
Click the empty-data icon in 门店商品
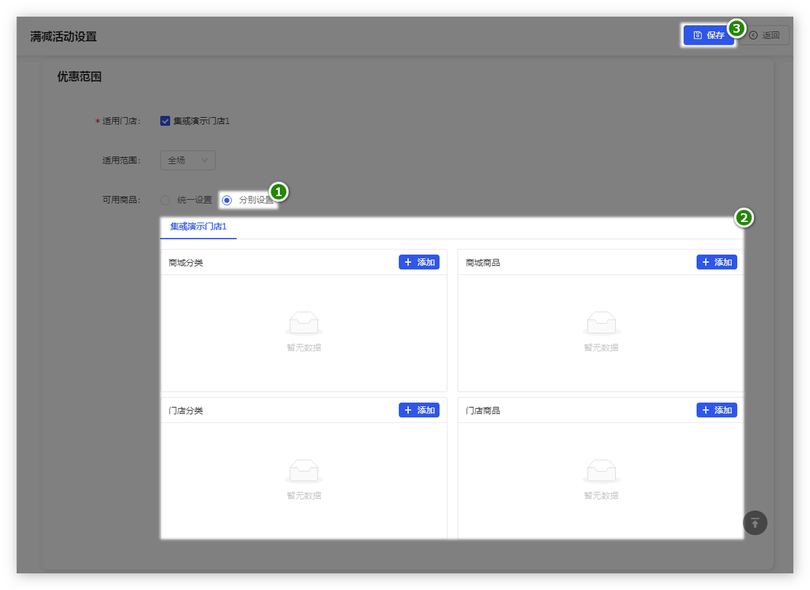pyautogui.click(x=601, y=472)
